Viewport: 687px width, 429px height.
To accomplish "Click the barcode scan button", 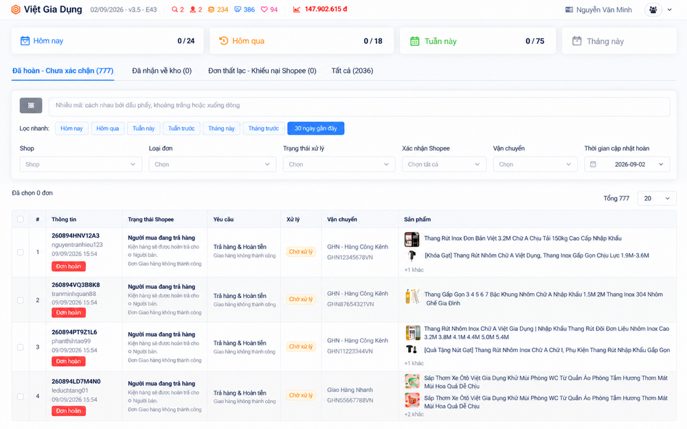I will coord(31,106).
